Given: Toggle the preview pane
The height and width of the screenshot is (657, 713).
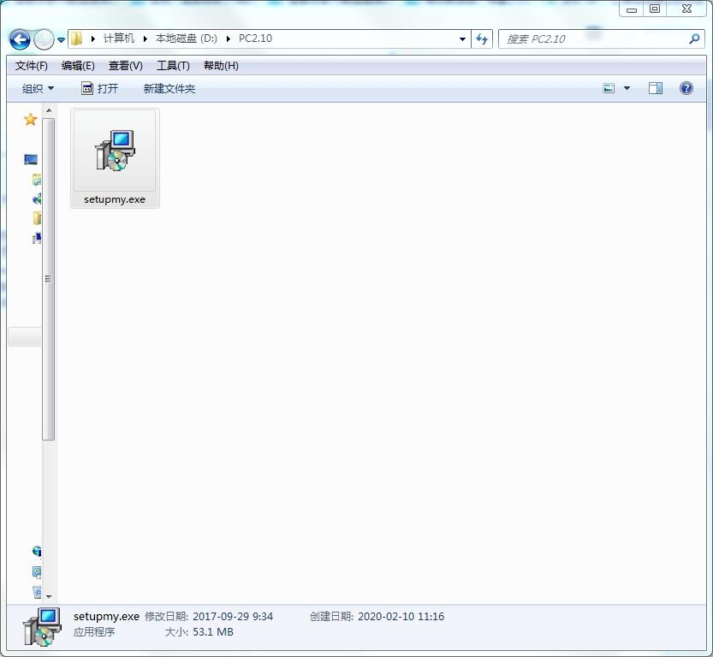Looking at the screenshot, I should [x=656, y=88].
